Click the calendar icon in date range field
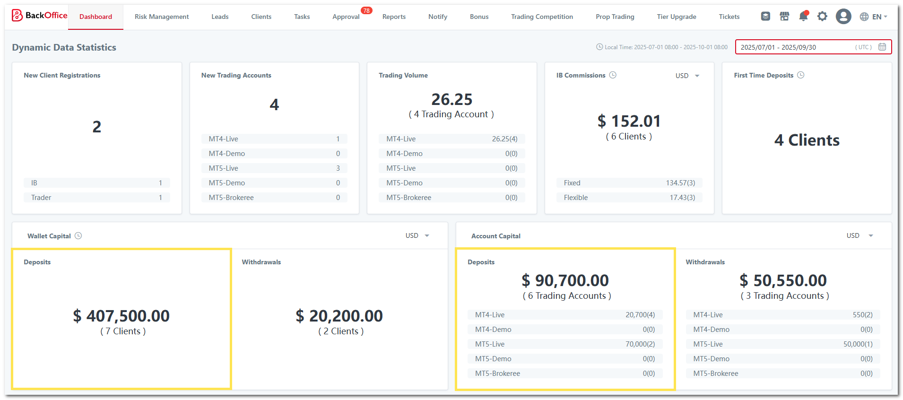The width and height of the screenshot is (903, 400). coord(882,47)
